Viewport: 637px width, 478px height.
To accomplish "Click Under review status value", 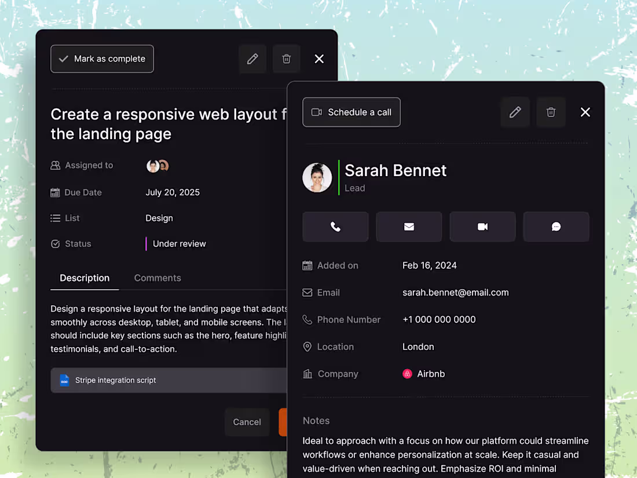I will click(179, 244).
